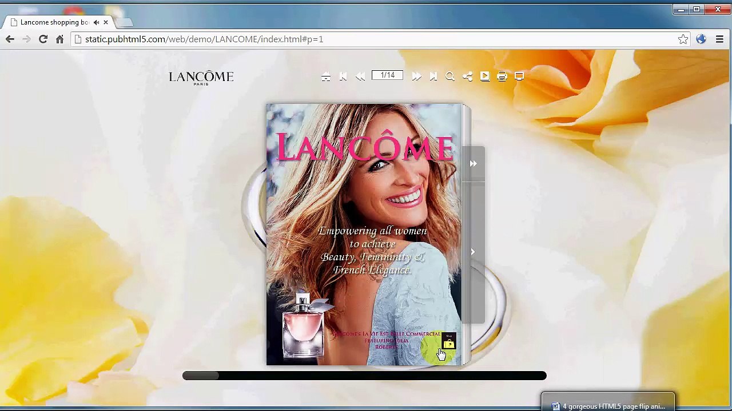Open the browser home page
This screenshot has width=732, height=411.
tap(59, 39)
